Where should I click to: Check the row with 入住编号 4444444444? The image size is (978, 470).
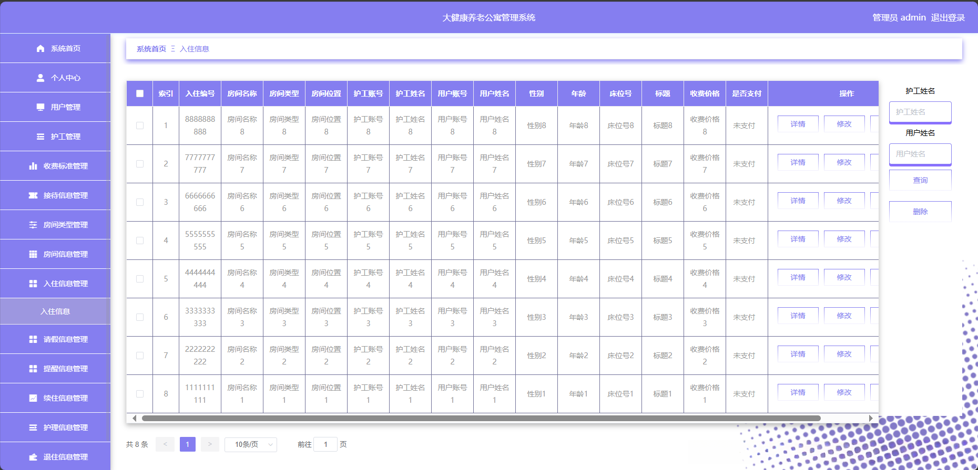(140, 279)
